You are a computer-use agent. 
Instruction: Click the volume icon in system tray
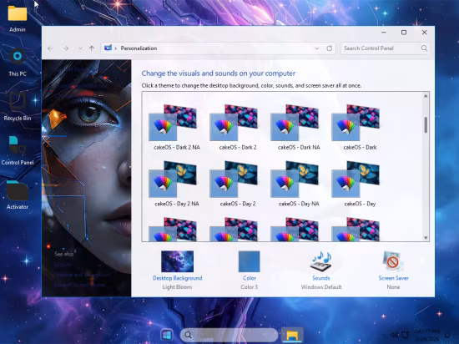394,335
